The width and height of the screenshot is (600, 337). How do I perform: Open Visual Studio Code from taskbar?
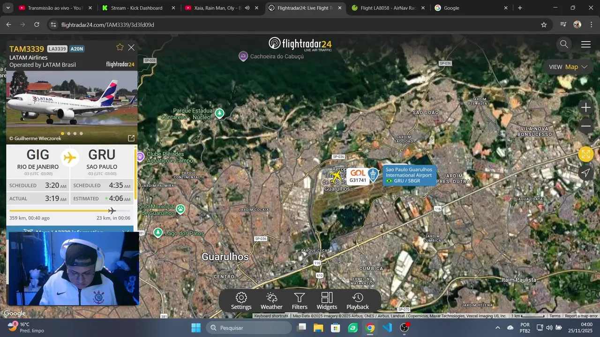click(x=387, y=328)
